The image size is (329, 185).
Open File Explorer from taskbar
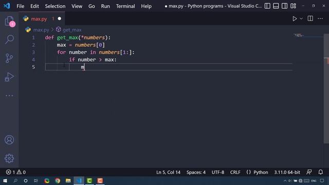pyautogui.click(x=68, y=180)
